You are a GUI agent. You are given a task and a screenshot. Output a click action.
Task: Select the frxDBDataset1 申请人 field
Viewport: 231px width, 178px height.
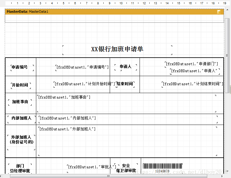point(195,71)
